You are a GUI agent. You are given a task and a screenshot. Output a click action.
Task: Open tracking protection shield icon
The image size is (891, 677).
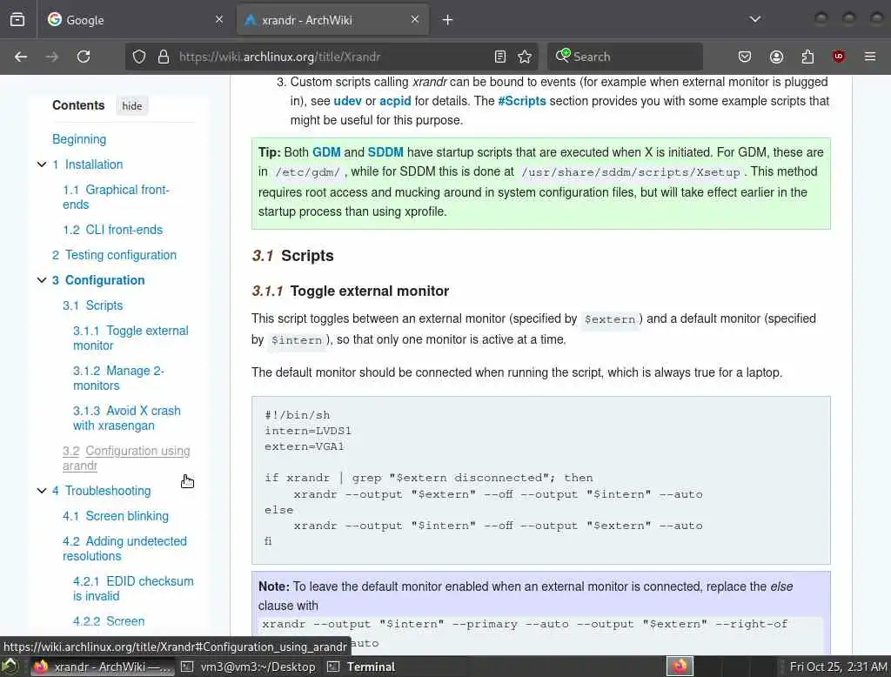(x=139, y=57)
